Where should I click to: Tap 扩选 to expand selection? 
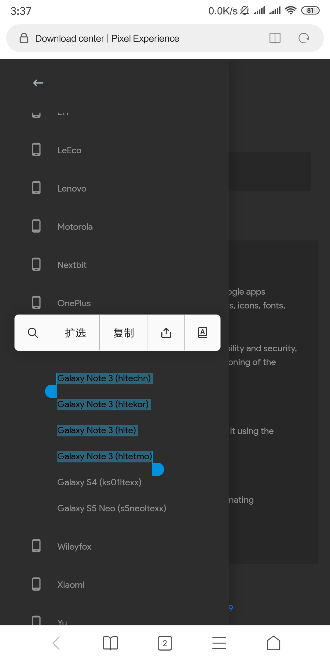tap(75, 333)
